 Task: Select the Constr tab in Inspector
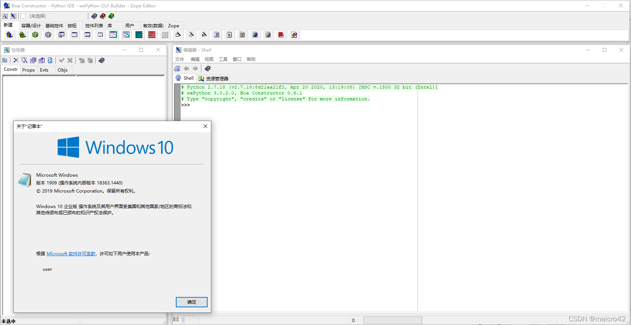(11, 69)
